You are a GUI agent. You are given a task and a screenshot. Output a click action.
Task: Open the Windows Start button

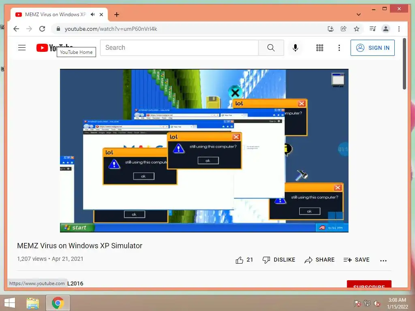tap(10, 303)
